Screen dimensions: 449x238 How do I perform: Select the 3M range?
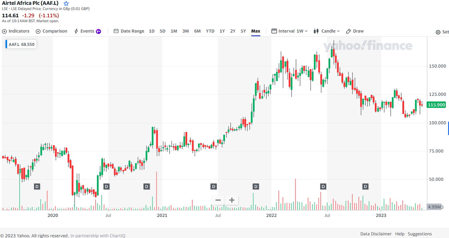[x=185, y=31]
